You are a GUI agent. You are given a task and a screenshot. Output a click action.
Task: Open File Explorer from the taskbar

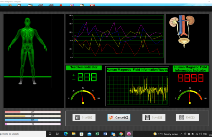pyautogui.click(x=74, y=134)
